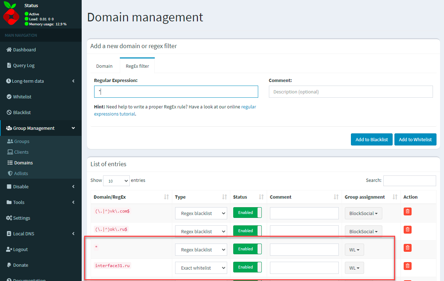Open Type dropdown for interface31.ru entry

coord(201,268)
